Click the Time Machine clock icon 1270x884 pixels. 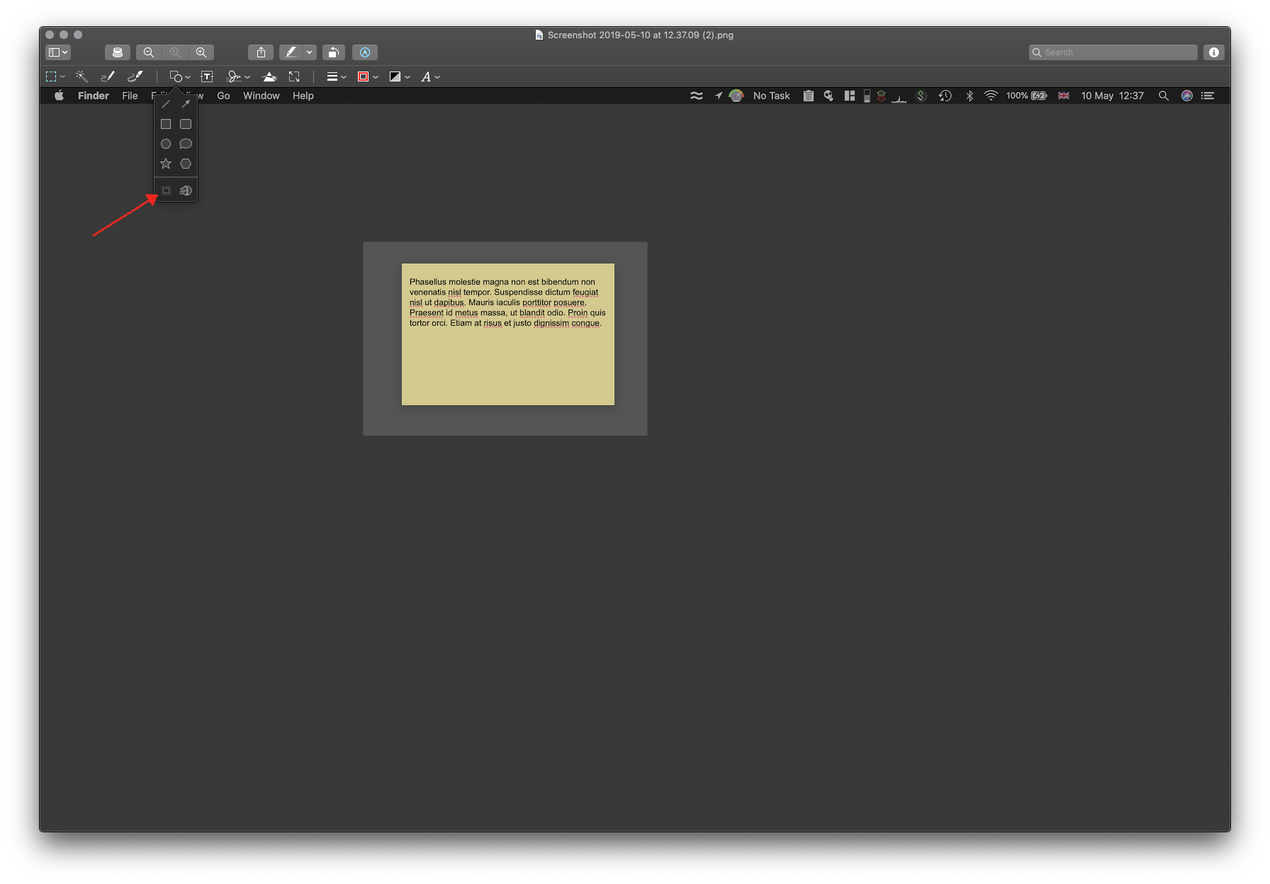[945, 96]
